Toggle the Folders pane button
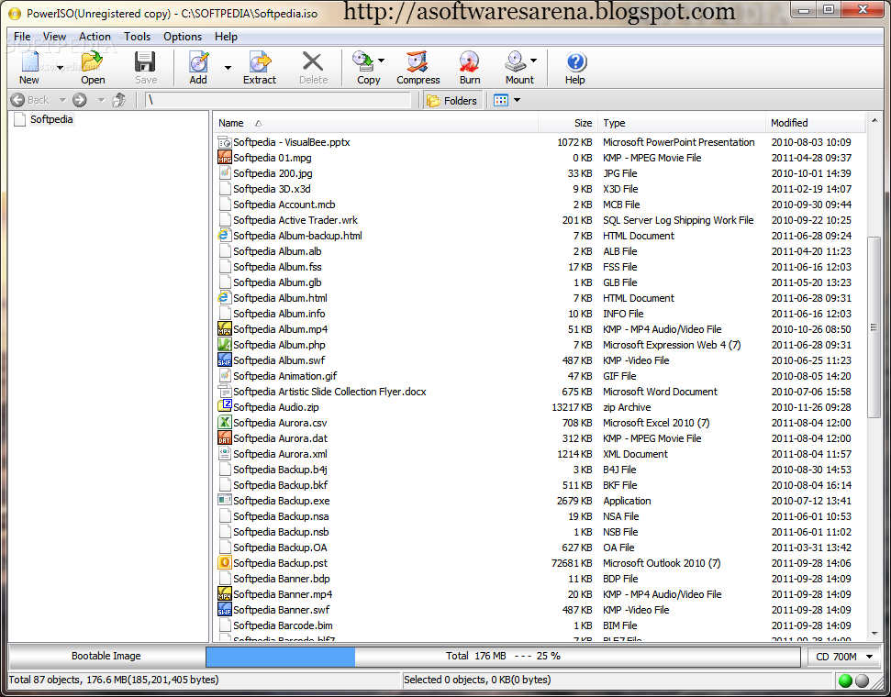891x697 pixels. pyautogui.click(x=452, y=101)
